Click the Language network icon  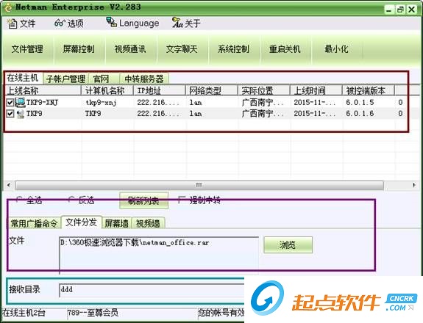point(111,22)
